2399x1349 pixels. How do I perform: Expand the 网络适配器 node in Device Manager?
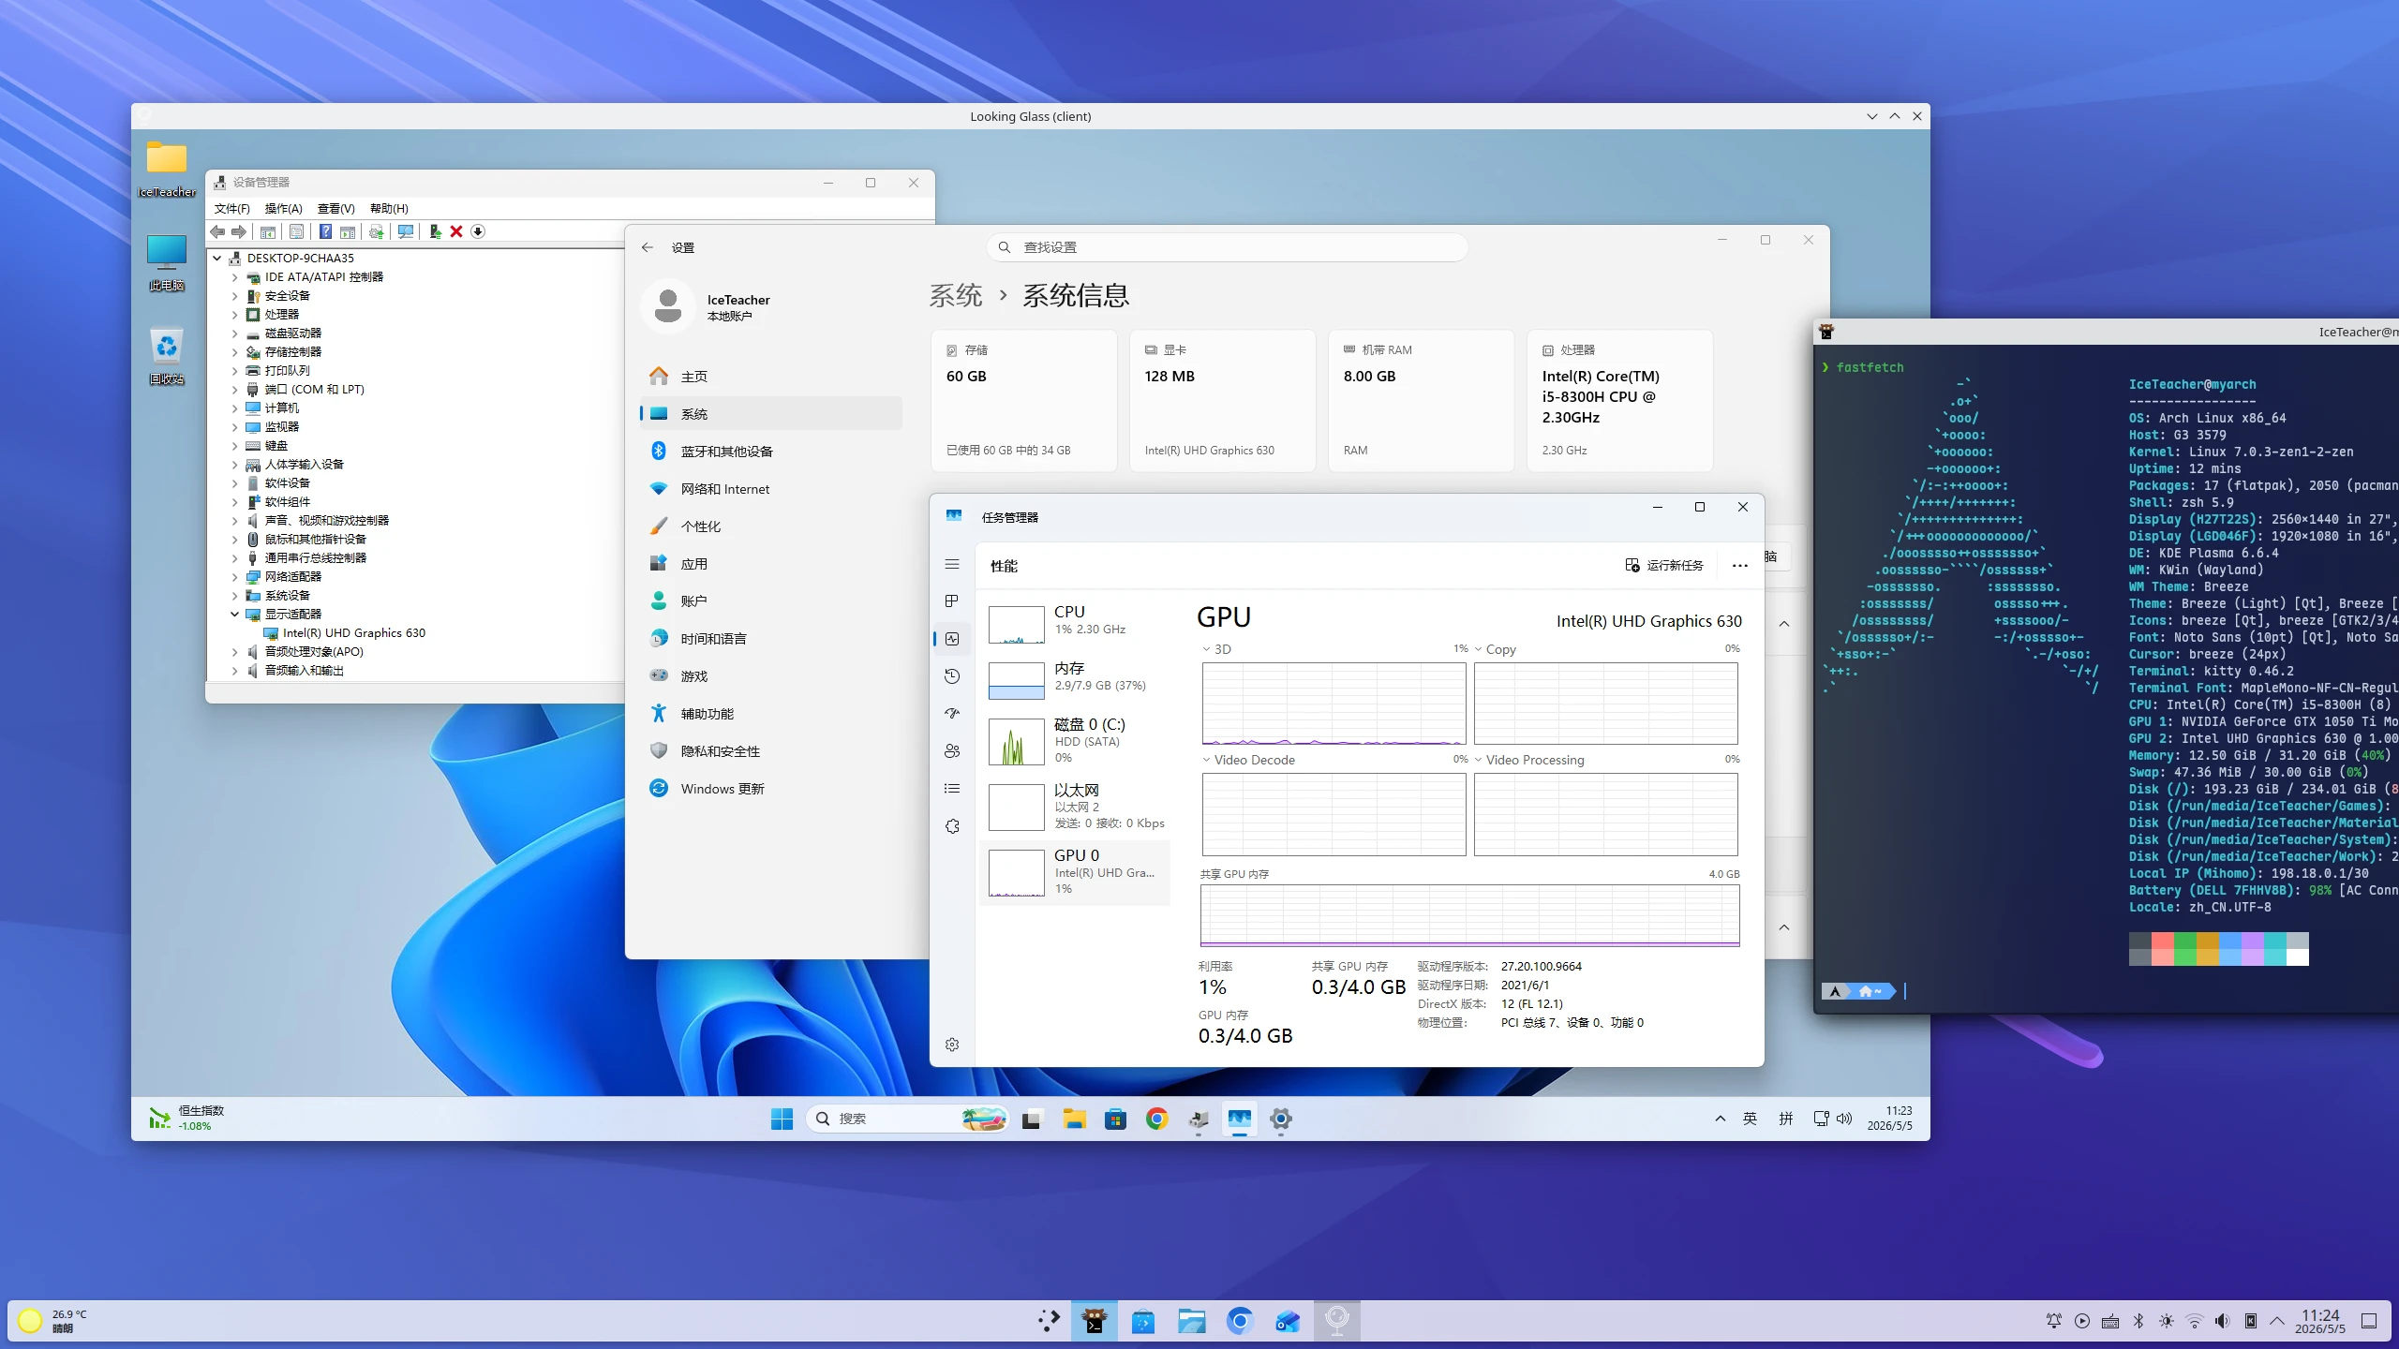[234, 577]
